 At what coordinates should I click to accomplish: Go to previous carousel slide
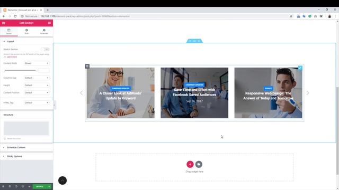click(81, 93)
